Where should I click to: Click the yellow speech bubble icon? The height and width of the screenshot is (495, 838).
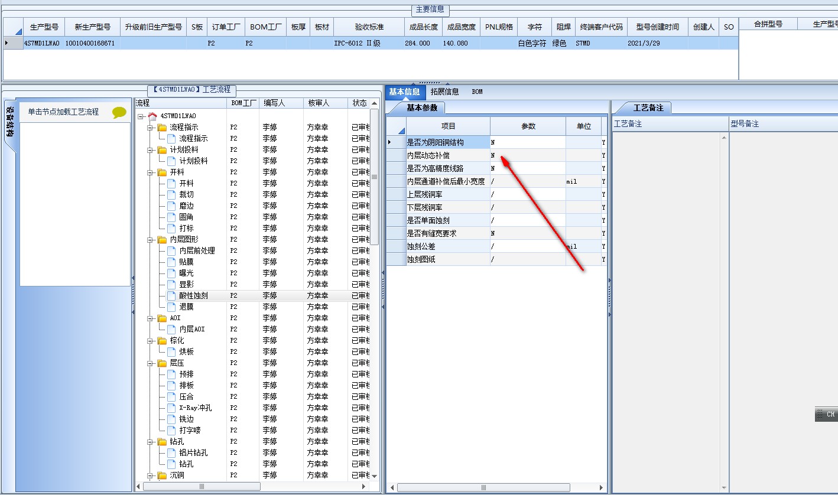click(119, 112)
